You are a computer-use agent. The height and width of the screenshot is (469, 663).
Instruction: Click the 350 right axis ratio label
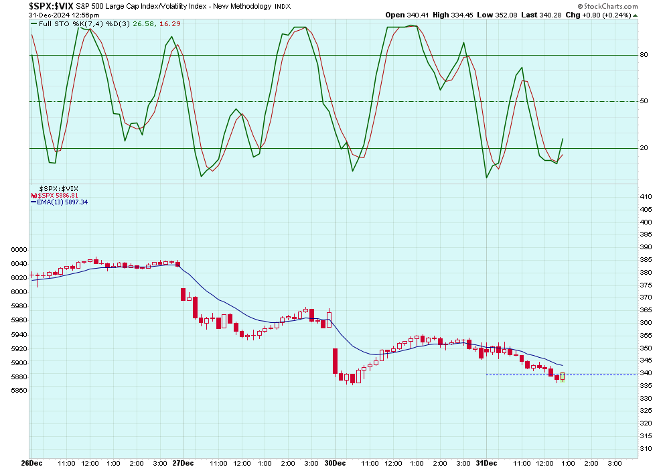[x=646, y=348]
